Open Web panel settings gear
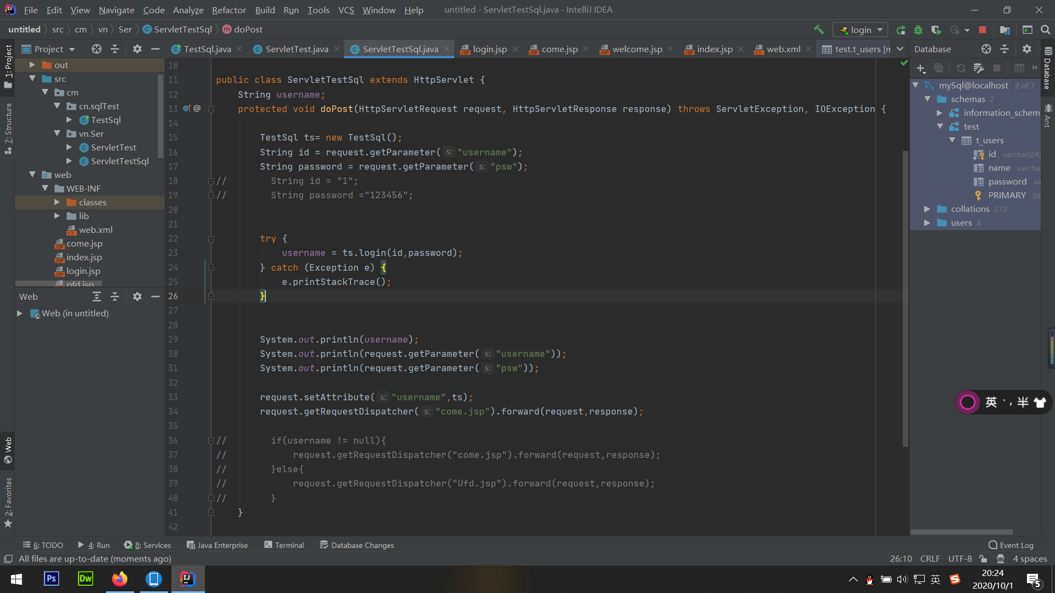Image resolution: width=1055 pixels, height=593 pixels. [137, 296]
